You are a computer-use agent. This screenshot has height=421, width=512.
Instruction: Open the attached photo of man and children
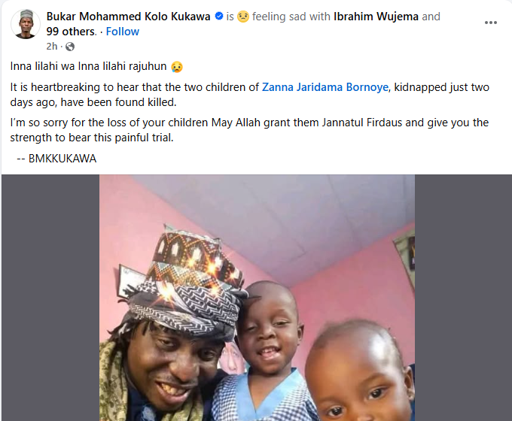[257, 298]
